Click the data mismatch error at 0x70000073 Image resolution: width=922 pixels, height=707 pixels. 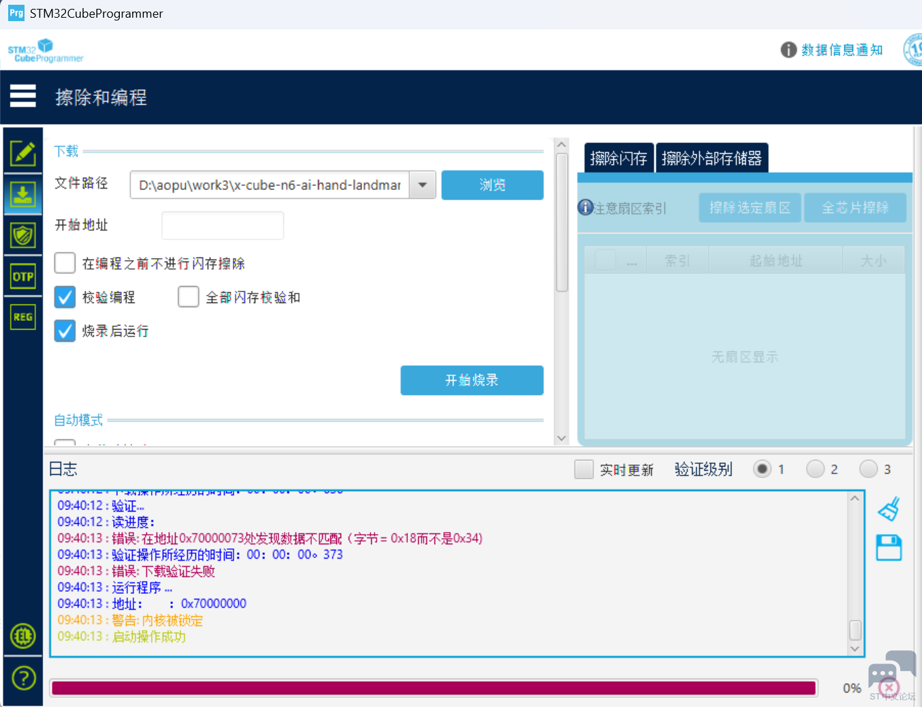click(x=270, y=538)
